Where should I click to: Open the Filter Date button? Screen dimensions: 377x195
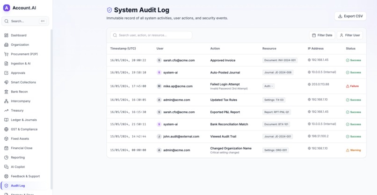pos(322,35)
